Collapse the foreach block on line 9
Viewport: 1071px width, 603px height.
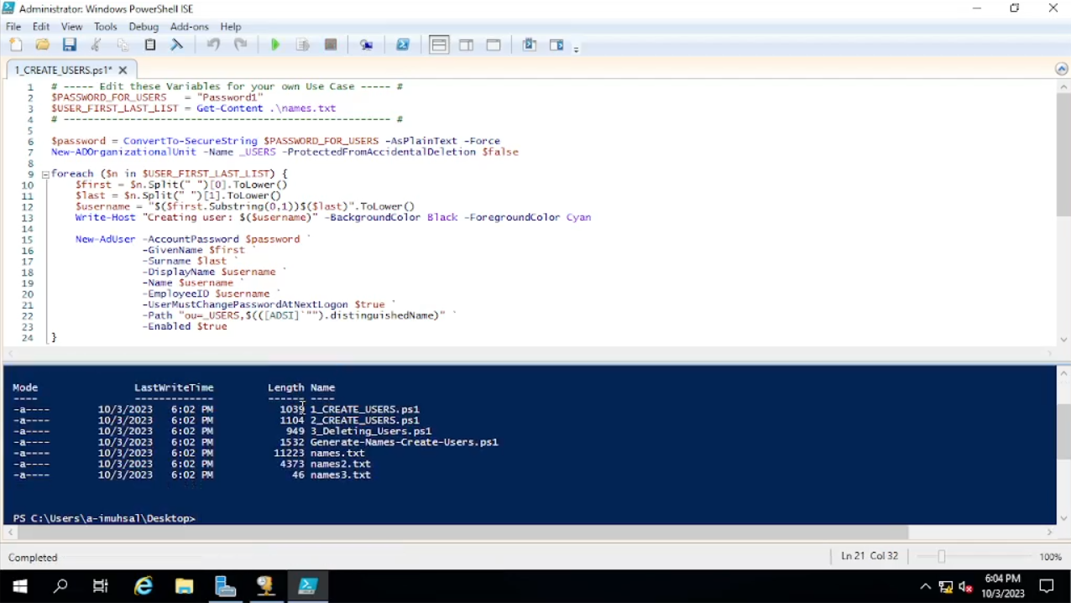click(45, 174)
